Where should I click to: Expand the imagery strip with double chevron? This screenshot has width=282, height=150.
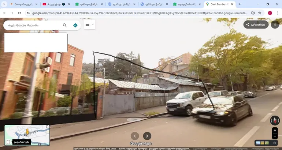click(274, 143)
